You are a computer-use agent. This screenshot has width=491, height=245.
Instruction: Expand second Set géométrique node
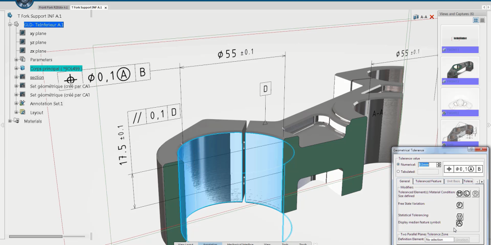pos(16,94)
